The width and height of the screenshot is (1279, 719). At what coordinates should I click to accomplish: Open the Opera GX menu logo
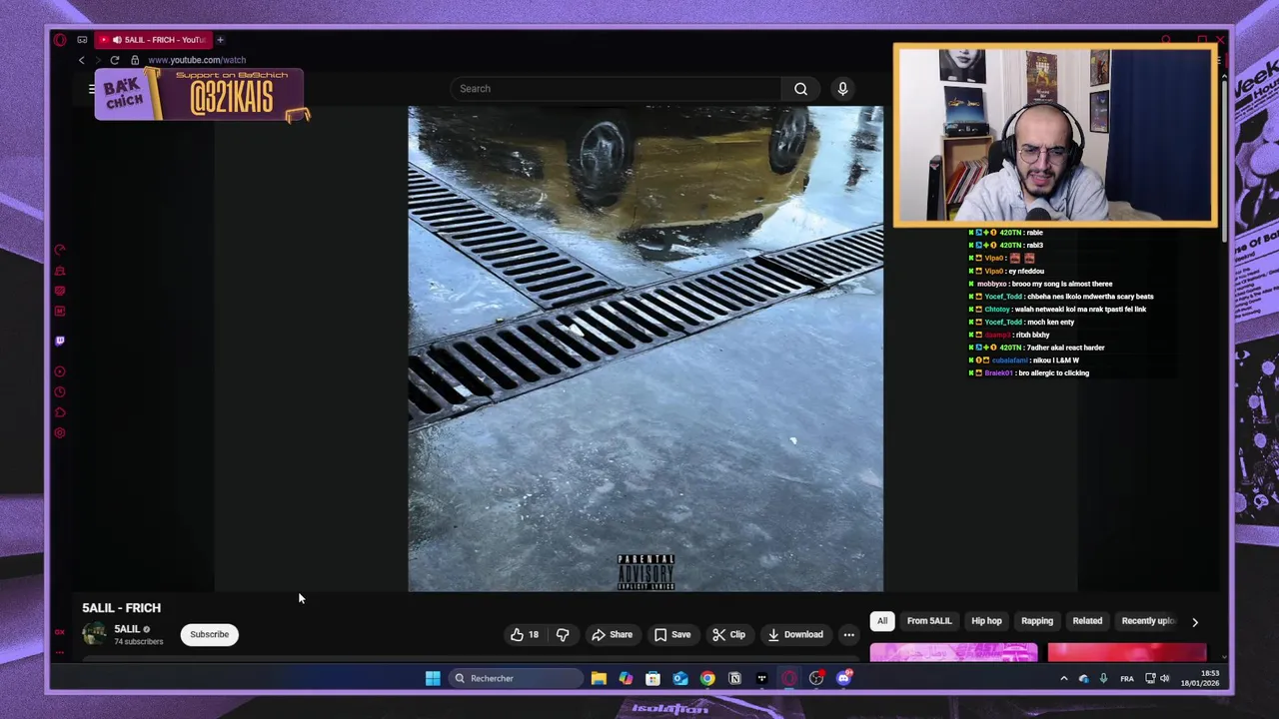tap(60, 40)
